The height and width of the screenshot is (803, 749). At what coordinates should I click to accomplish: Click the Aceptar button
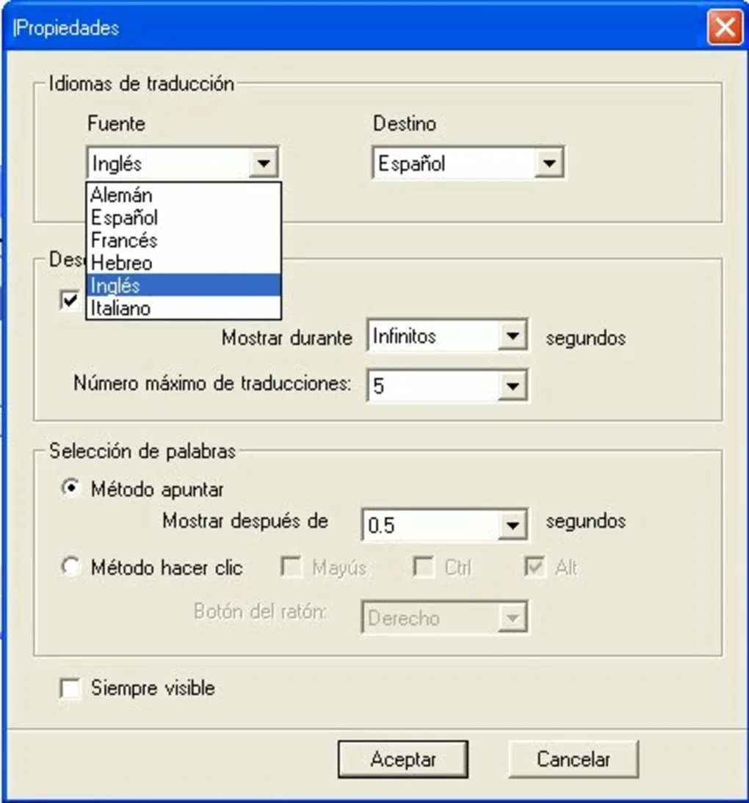402,759
